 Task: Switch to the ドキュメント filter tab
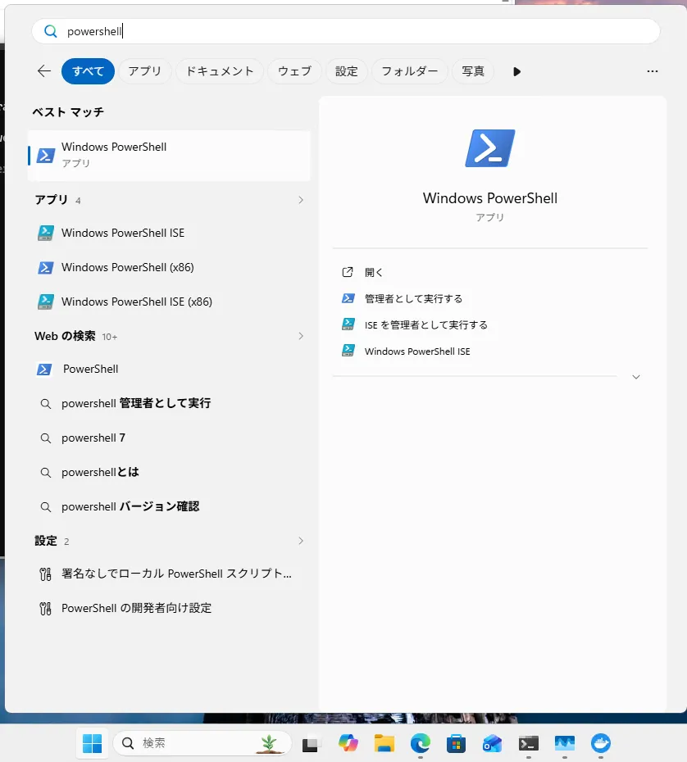(220, 71)
